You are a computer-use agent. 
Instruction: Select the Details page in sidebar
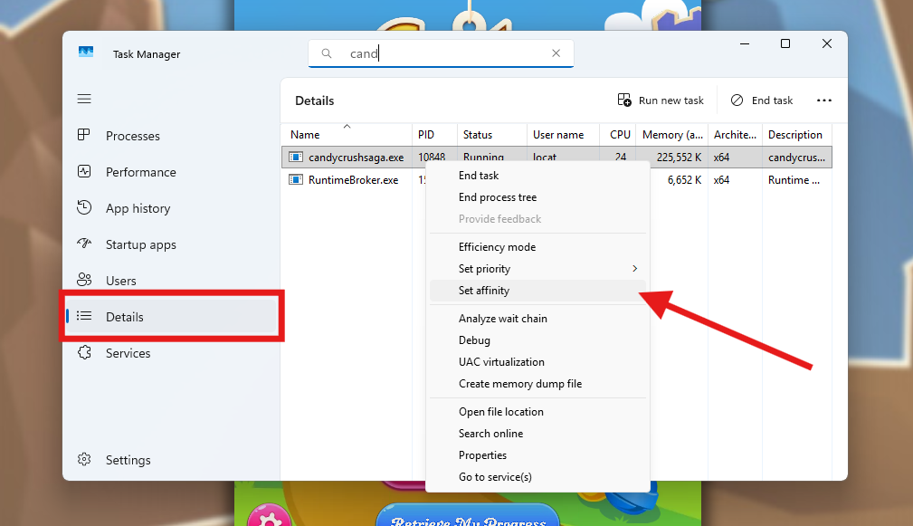(x=171, y=316)
